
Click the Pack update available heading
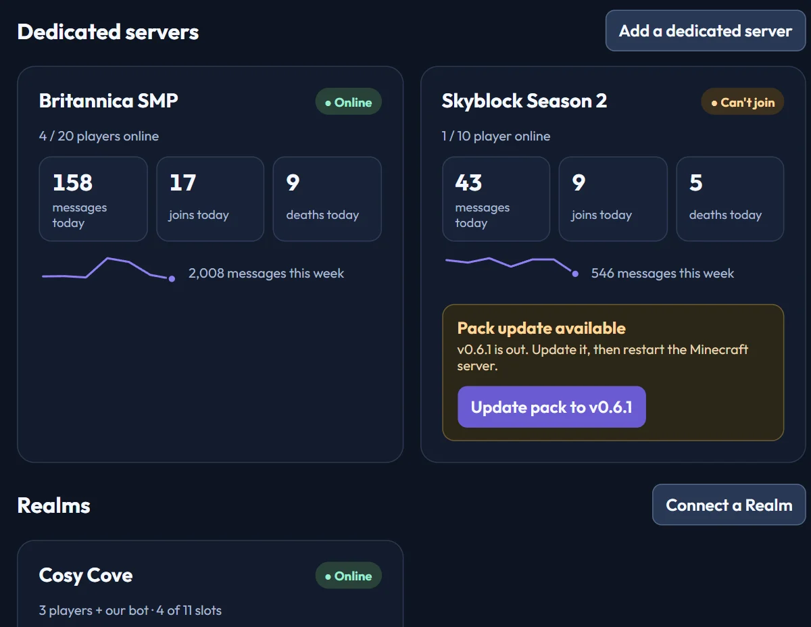(541, 328)
